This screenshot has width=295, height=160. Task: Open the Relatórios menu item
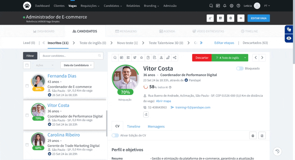(133, 6)
